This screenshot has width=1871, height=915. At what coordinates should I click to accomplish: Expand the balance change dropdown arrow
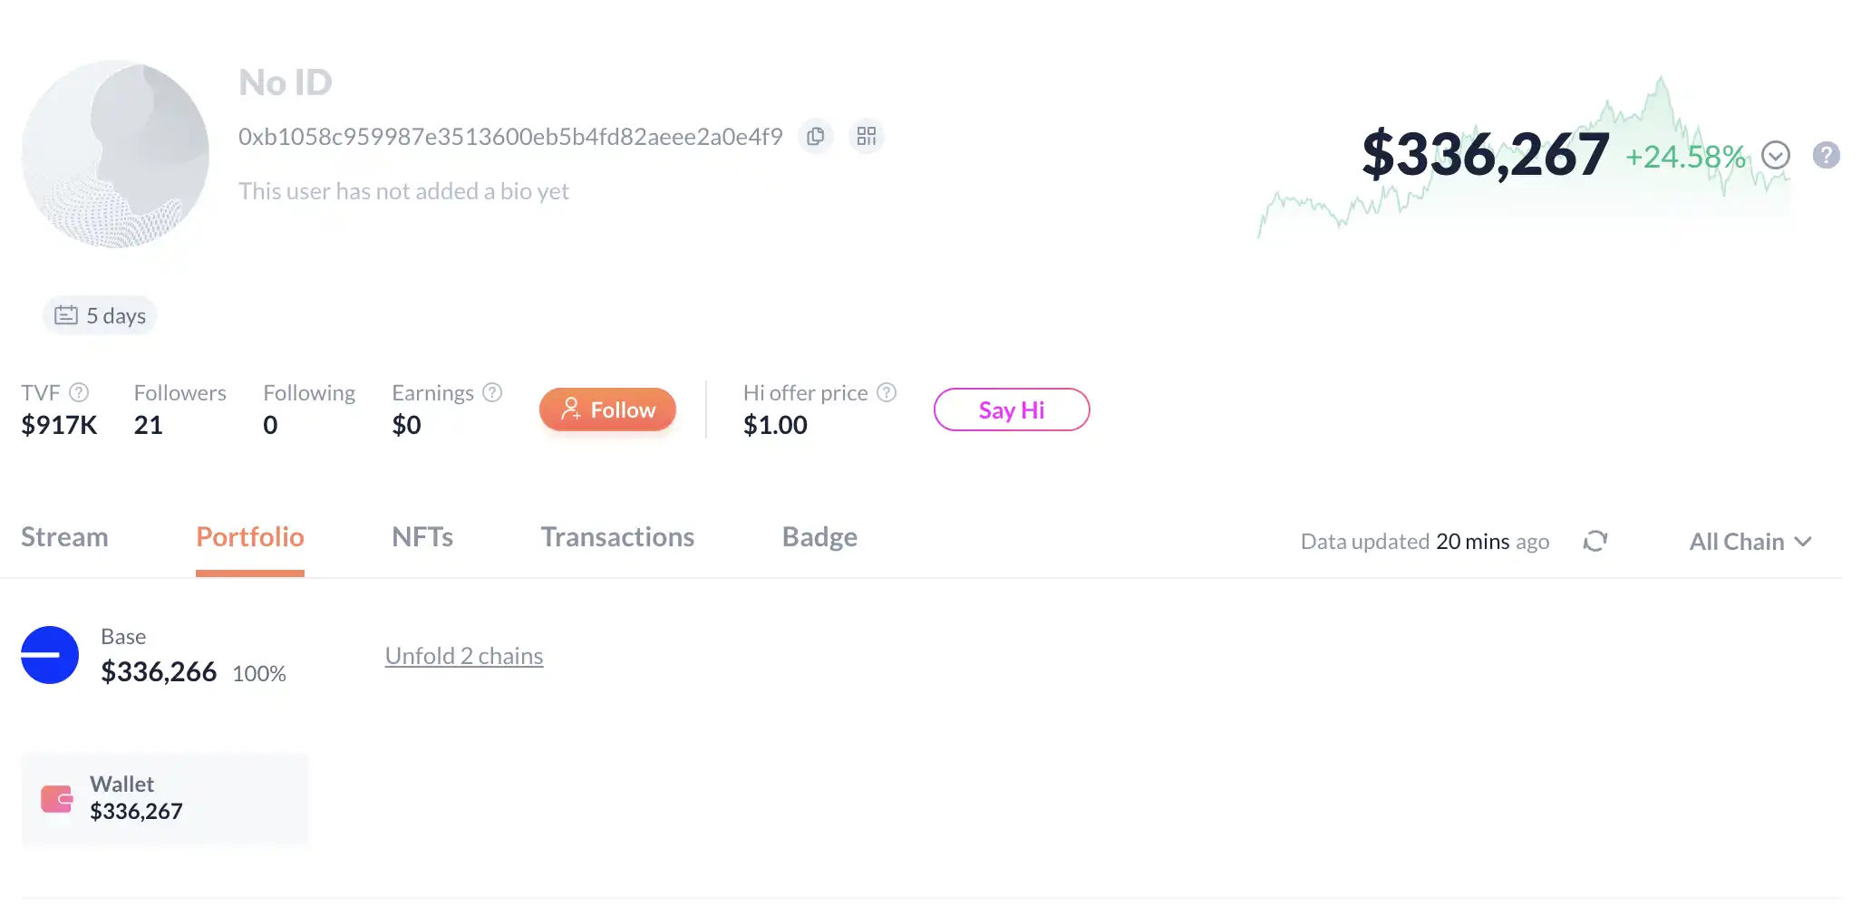[1775, 156]
